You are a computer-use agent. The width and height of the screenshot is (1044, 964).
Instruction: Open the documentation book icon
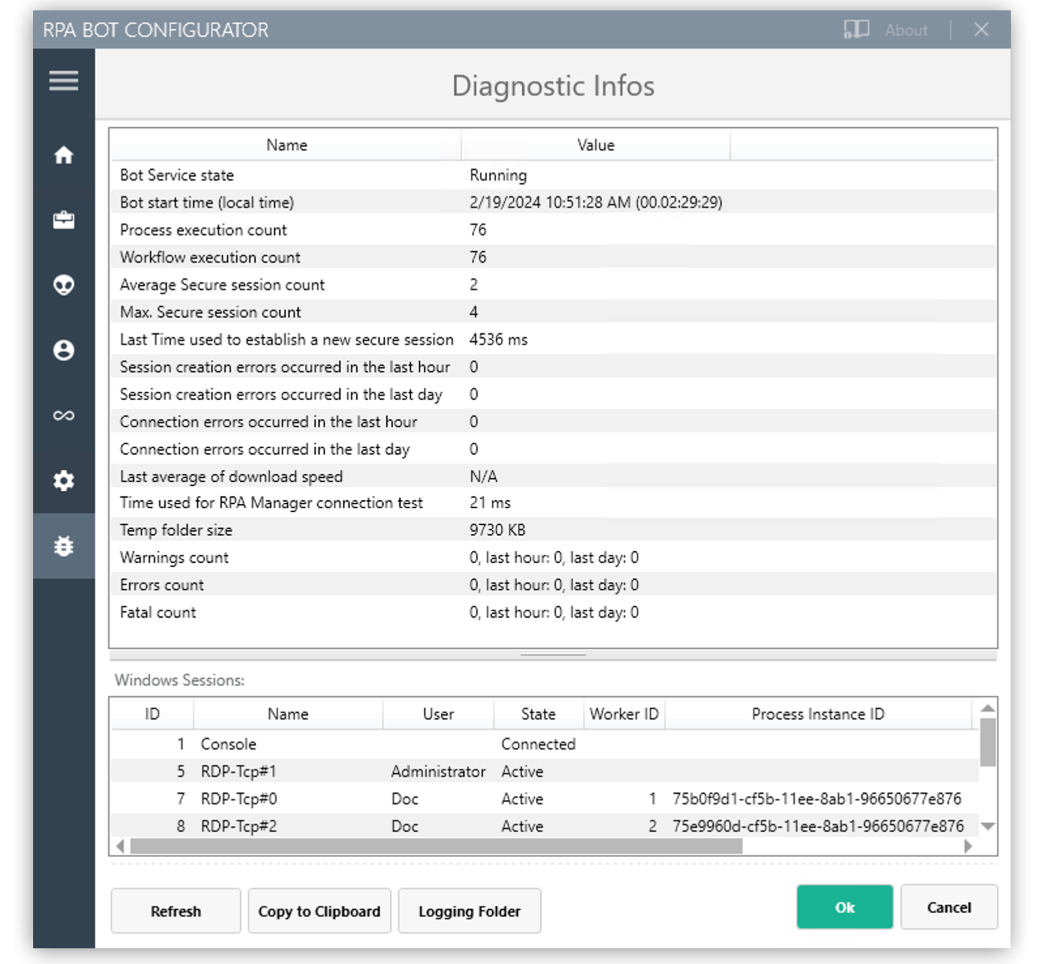coord(857,29)
